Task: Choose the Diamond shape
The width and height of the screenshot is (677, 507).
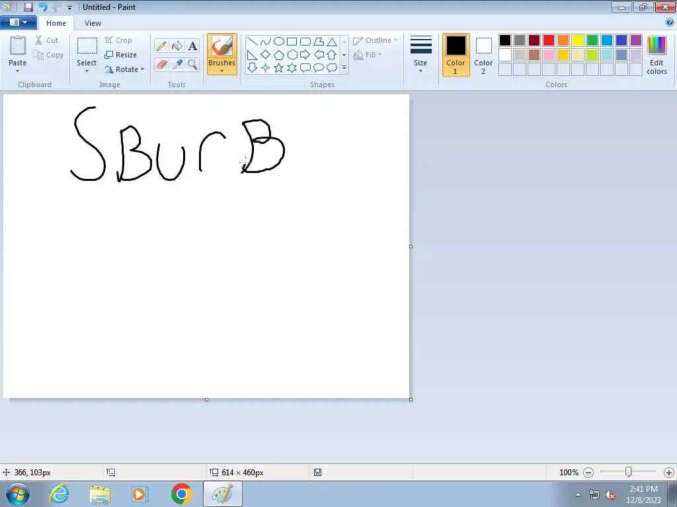Action: pyautogui.click(x=266, y=55)
